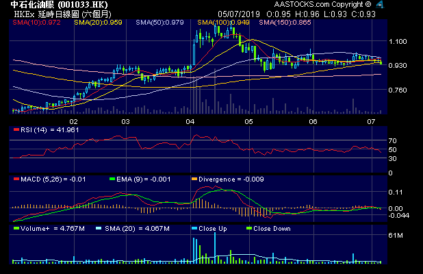
Task: Click the green Volume+ legend swatch
Action: point(16,228)
